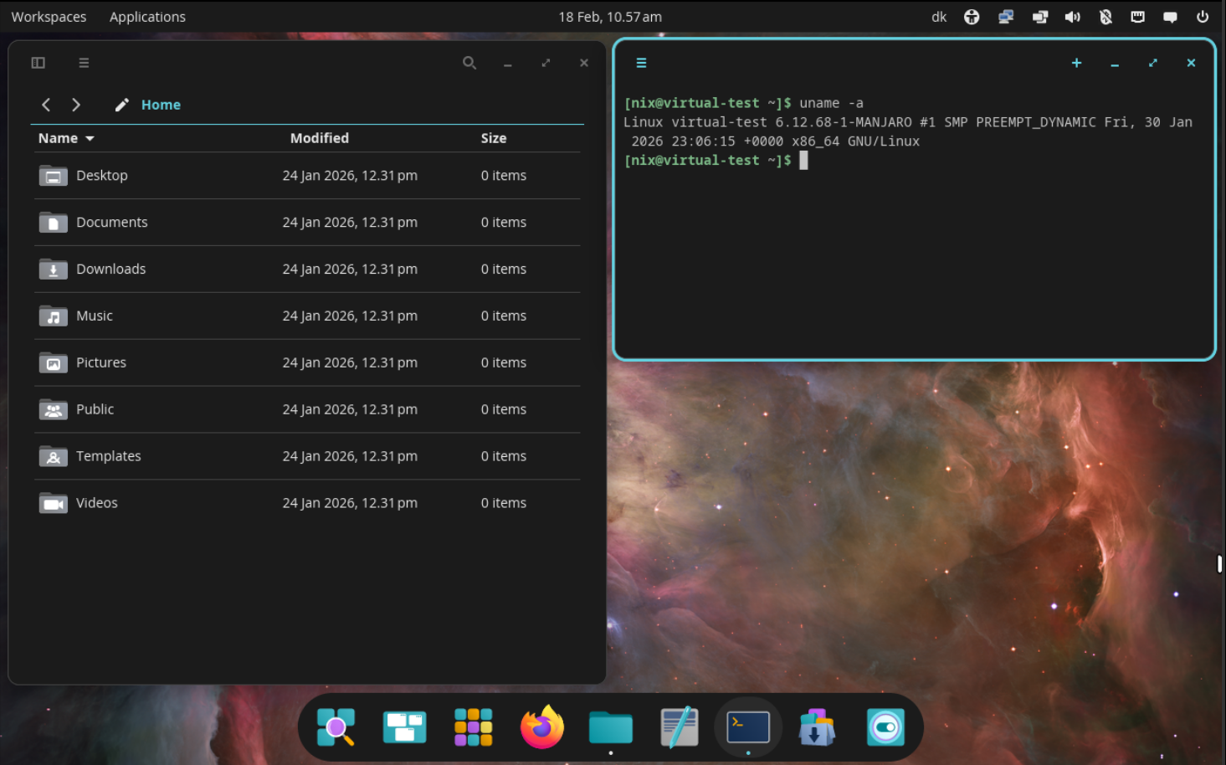The image size is (1226, 765).
Task: Go forward with the right navigation arrow
Action: (76, 104)
